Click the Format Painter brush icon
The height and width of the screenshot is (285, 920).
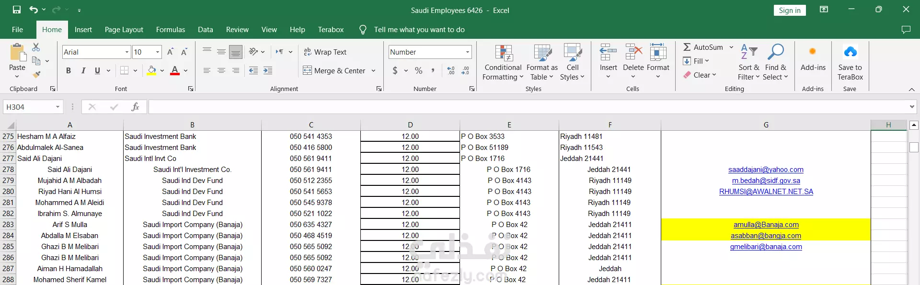tap(36, 74)
